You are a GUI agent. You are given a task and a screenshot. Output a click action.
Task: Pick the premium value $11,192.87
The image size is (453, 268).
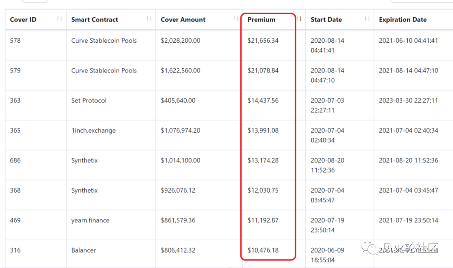coord(263,221)
